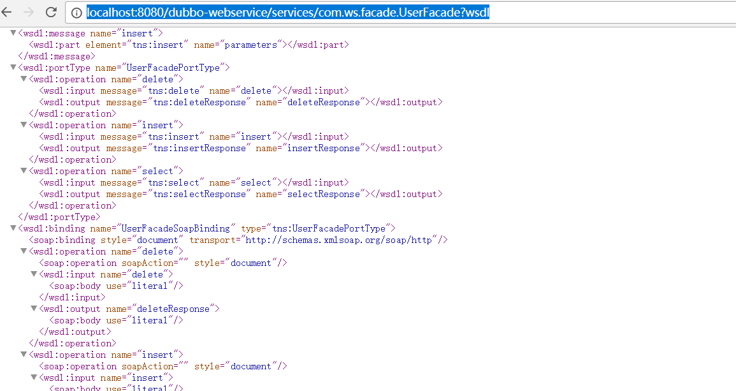Collapse wsdl:output name="deleteResponse" node in binding
The image size is (736, 391).
coord(34,308)
